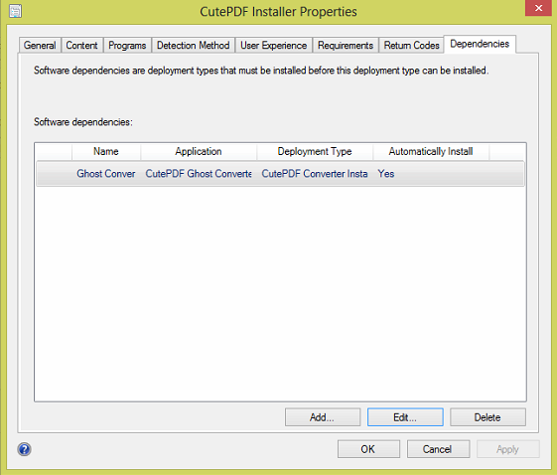Edit the selected dependency

point(405,417)
